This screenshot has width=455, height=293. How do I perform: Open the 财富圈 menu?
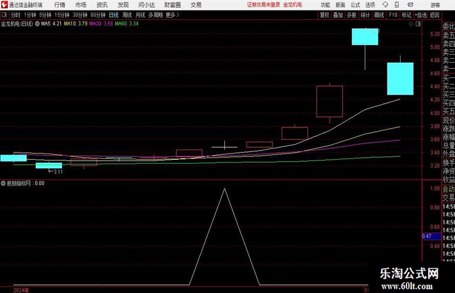click(172, 5)
